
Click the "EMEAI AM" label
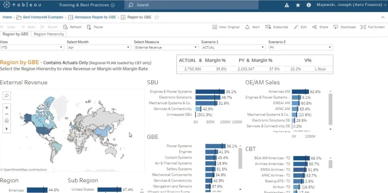(282, 103)
